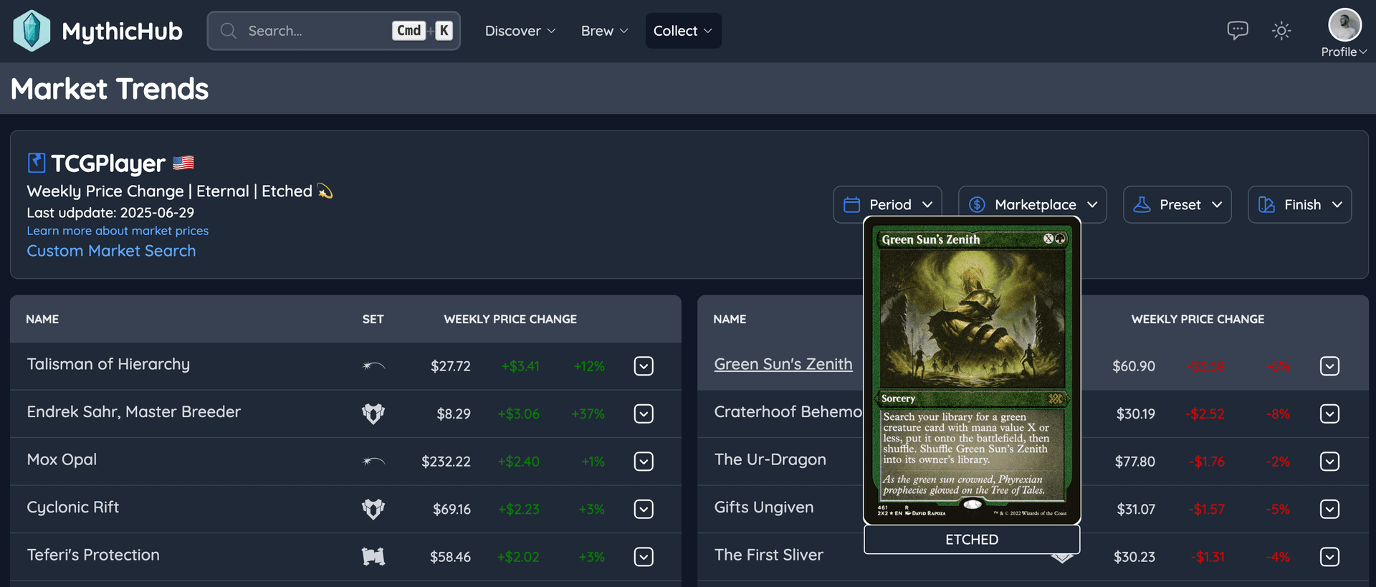
Task: Open Teferi's Protection card page
Action: [93, 555]
